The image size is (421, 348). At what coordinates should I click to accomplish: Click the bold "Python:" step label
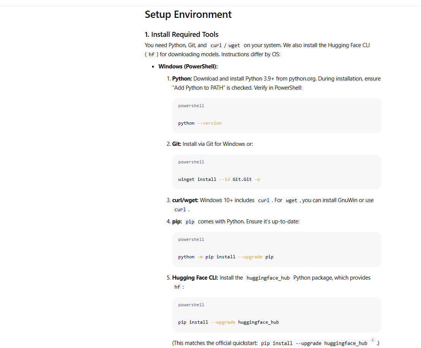click(x=182, y=79)
